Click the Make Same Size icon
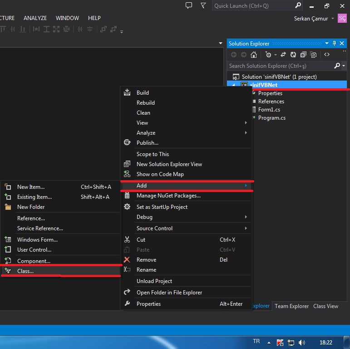The image size is (350, 349). click(56, 29)
